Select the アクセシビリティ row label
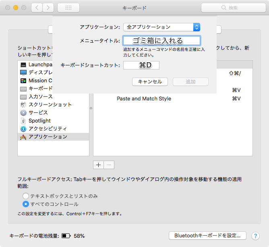This screenshot has width=269, height=247. (x=48, y=129)
